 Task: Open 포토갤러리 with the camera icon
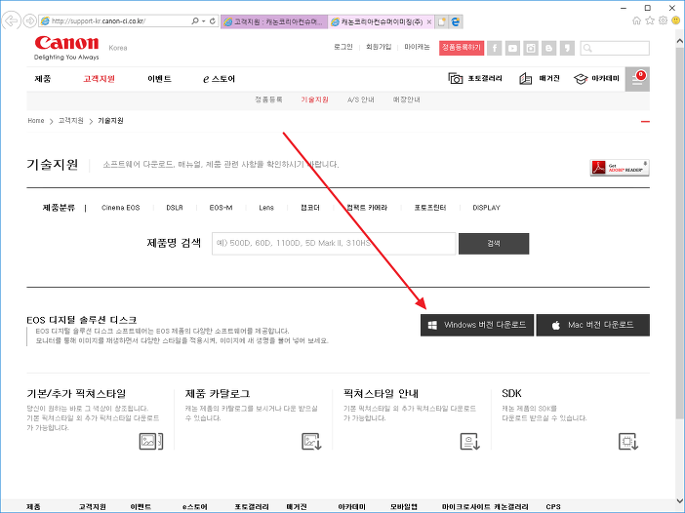point(475,79)
